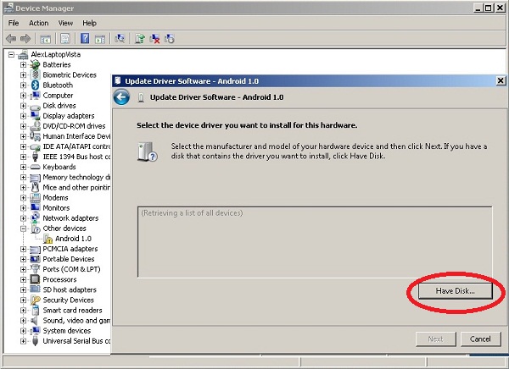Expand the DVD/CD-ROM drives node
Image resolution: width=509 pixels, height=369 pixels.
click(x=23, y=126)
